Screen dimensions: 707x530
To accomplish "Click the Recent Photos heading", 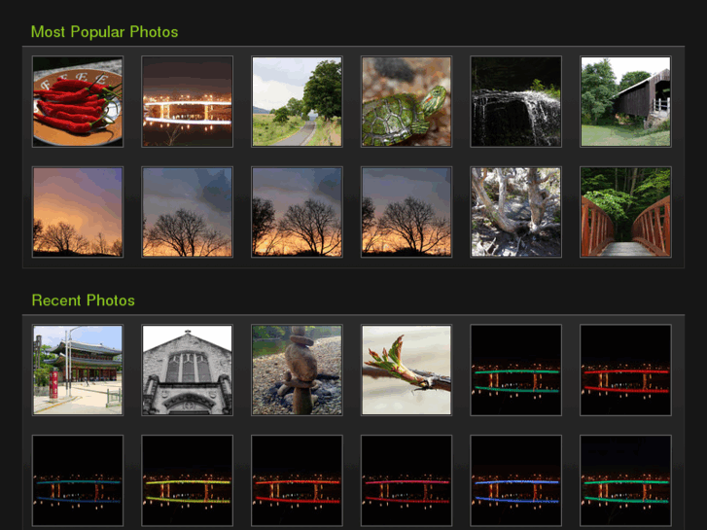I will (84, 300).
